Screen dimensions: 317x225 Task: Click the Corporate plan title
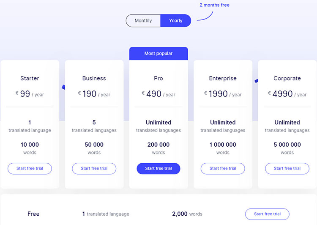(287, 78)
